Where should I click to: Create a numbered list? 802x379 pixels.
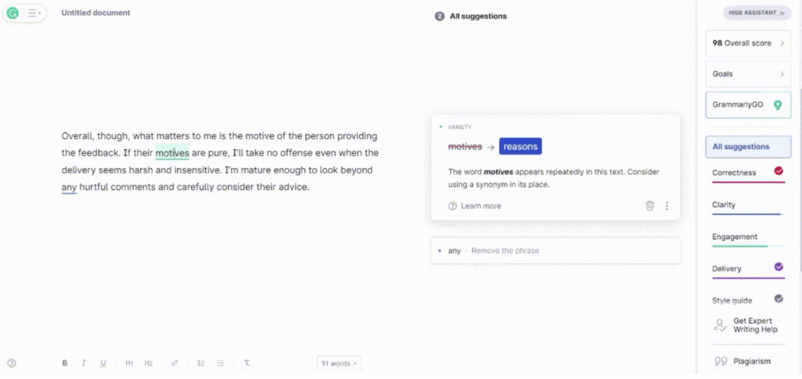point(201,363)
